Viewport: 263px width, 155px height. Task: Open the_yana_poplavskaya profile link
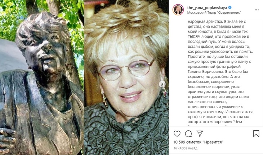[x=207, y=8]
